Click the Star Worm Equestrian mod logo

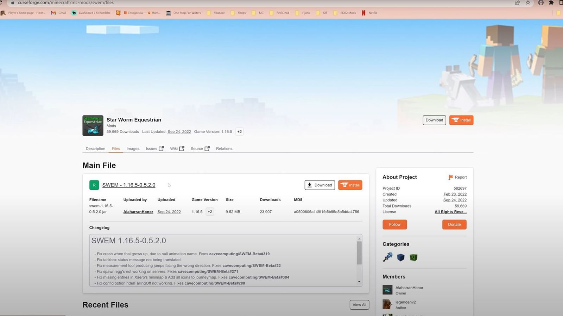(x=93, y=125)
